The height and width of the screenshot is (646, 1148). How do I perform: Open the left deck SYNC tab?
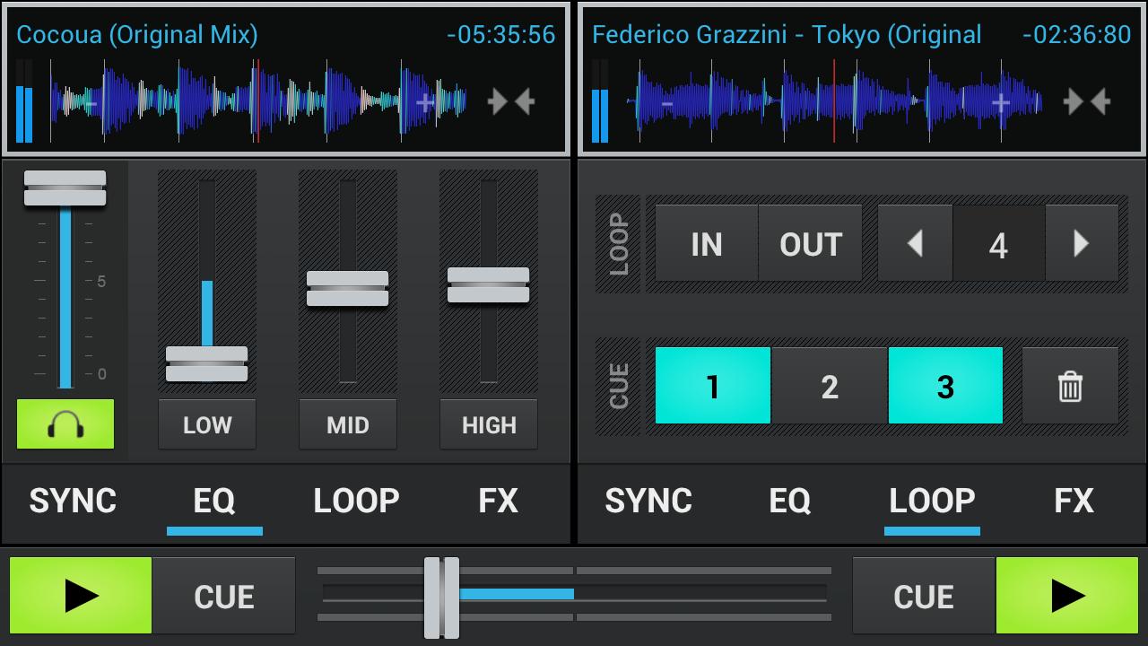[x=73, y=501]
